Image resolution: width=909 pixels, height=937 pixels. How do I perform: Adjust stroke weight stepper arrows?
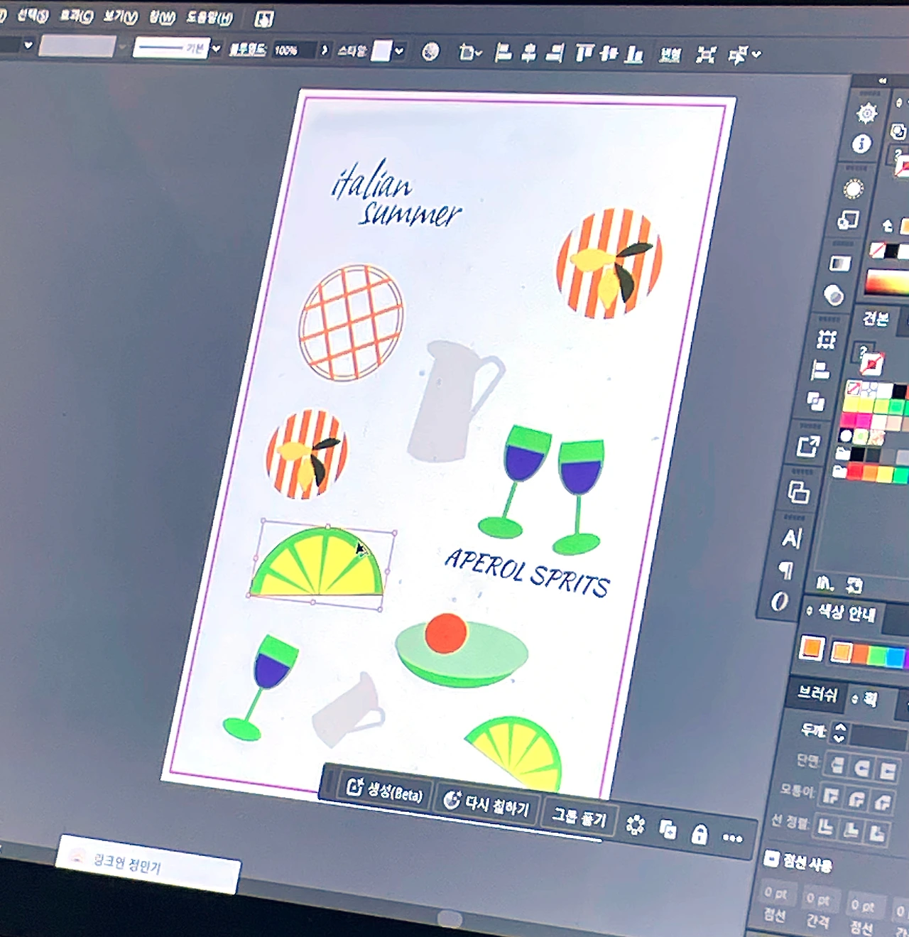coord(840,732)
